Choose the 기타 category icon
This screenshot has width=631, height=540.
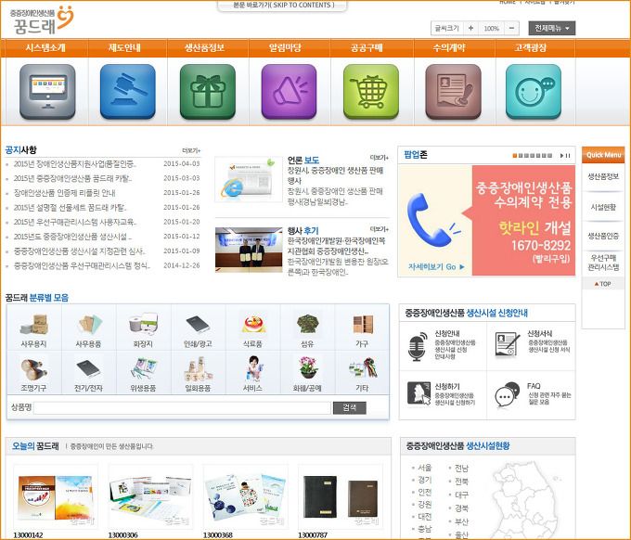click(364, 368)
